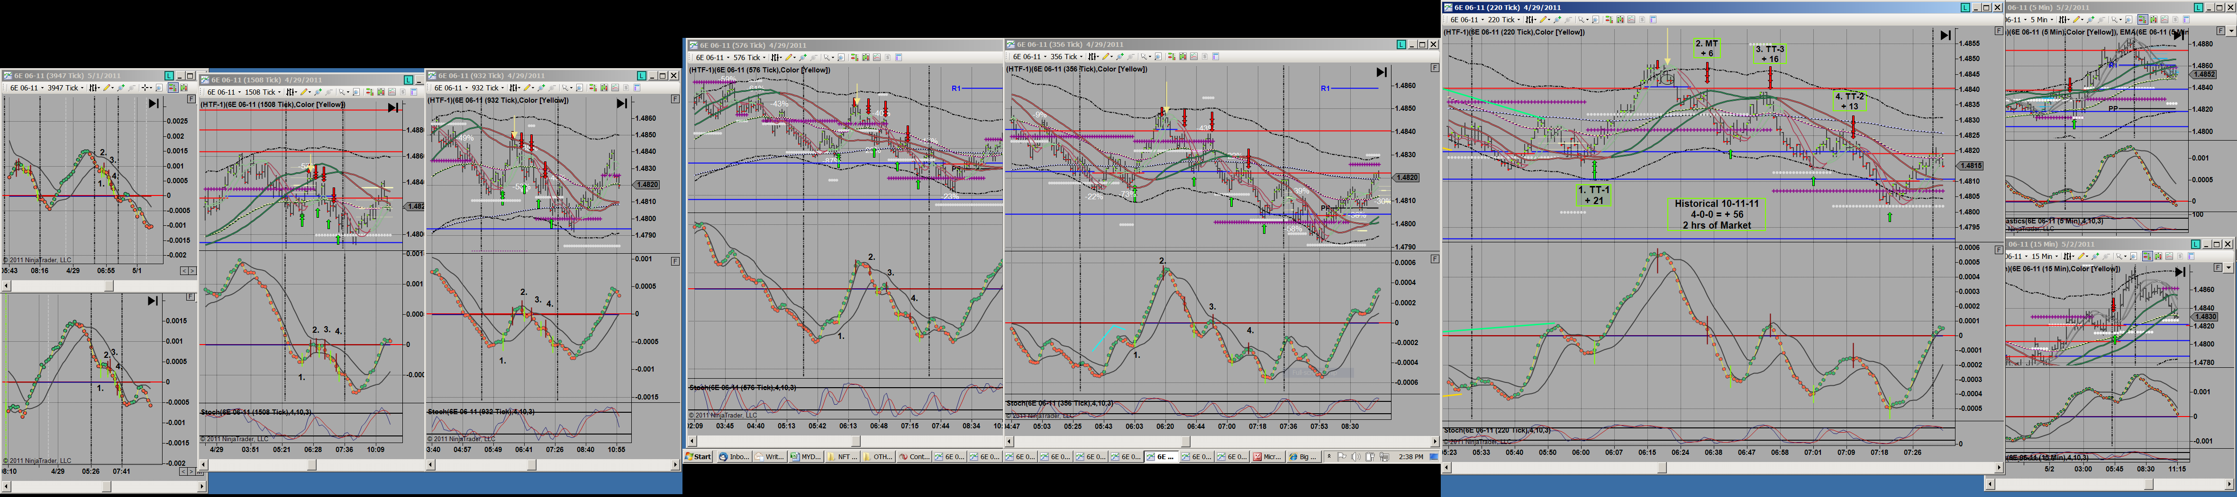The height and width of the screenshot is (497, 2237).
Task: Open indicators candle icon in 576 Tick toolbar
Action: click(x=866, y=57)
